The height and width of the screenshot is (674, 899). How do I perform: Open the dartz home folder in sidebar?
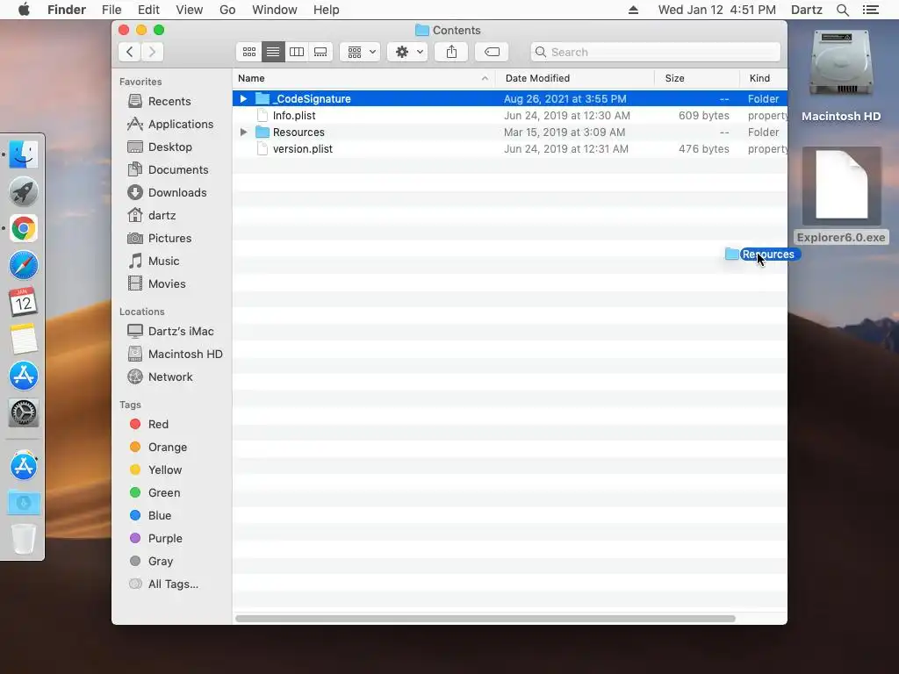pos(162,216)
